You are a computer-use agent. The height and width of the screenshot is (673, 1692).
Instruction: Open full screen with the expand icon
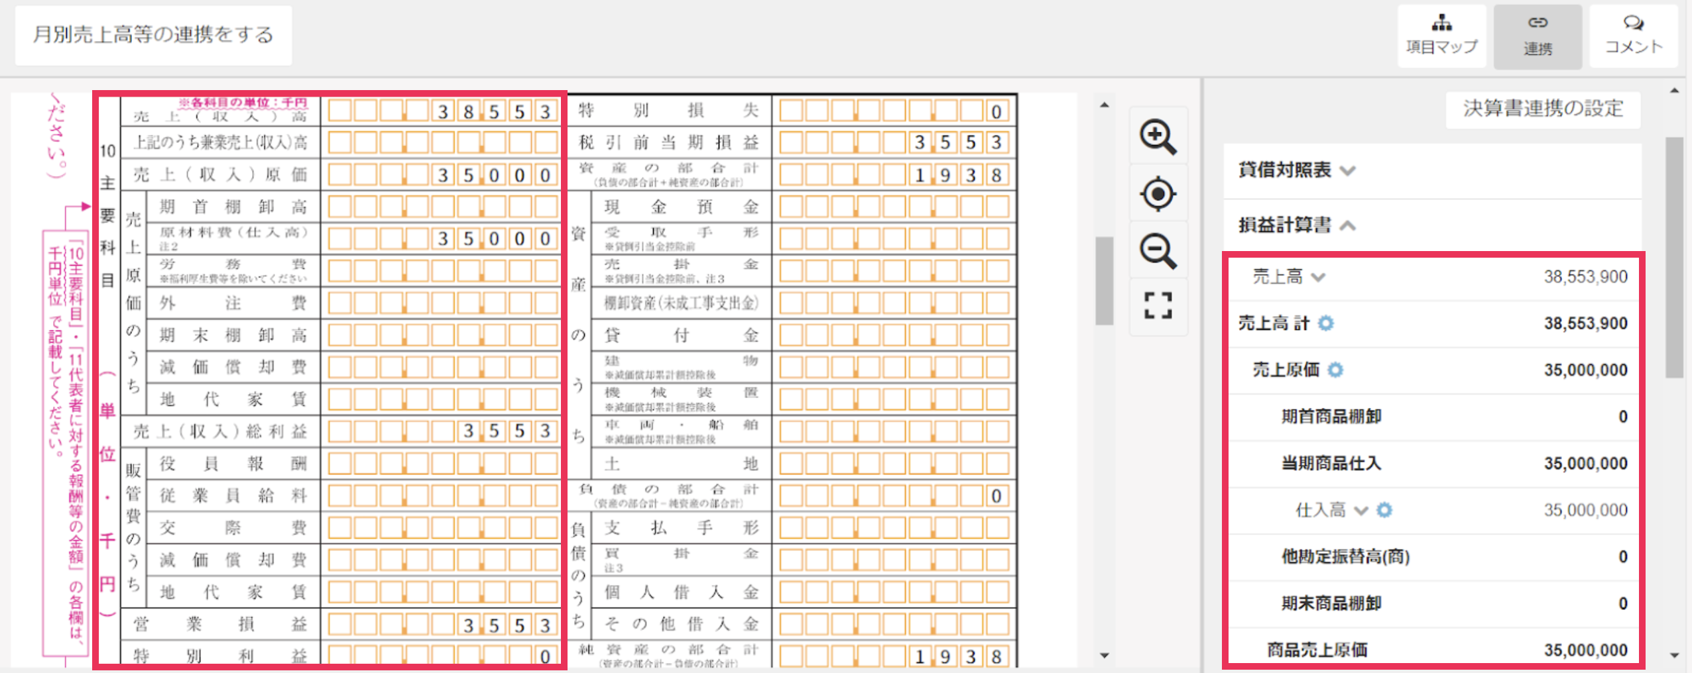click(1158, 305)
